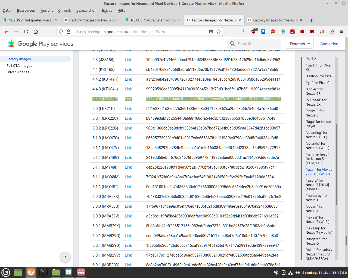Focus the Search input field
This screenshot has height=278, width=348.
(x=254, y=44)
